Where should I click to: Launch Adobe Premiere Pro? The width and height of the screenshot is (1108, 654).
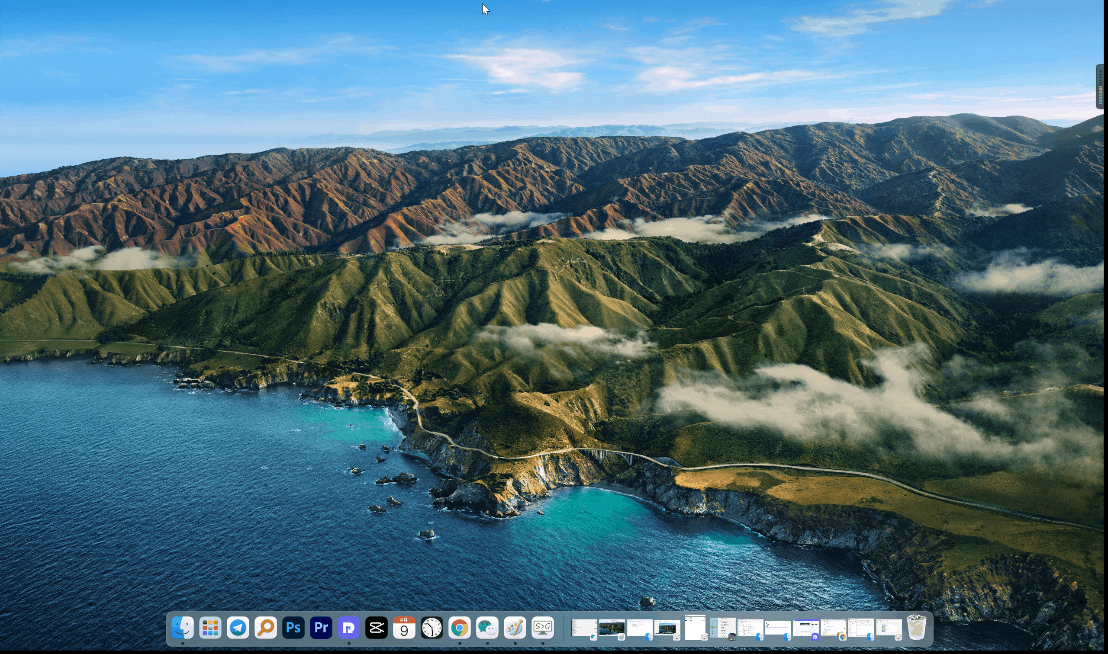(x=321, y=628)
